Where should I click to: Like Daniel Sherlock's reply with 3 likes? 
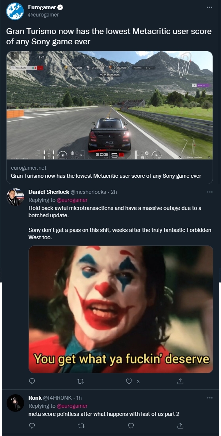(x=129, y=381)
